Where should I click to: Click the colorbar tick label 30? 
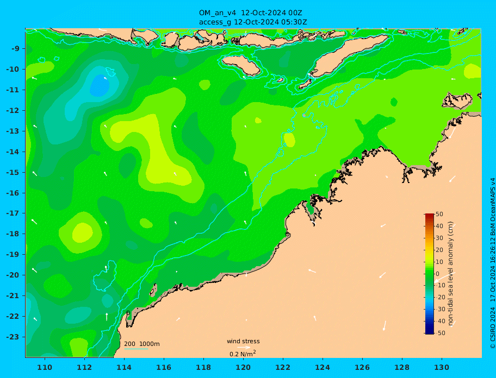(439, 238)
